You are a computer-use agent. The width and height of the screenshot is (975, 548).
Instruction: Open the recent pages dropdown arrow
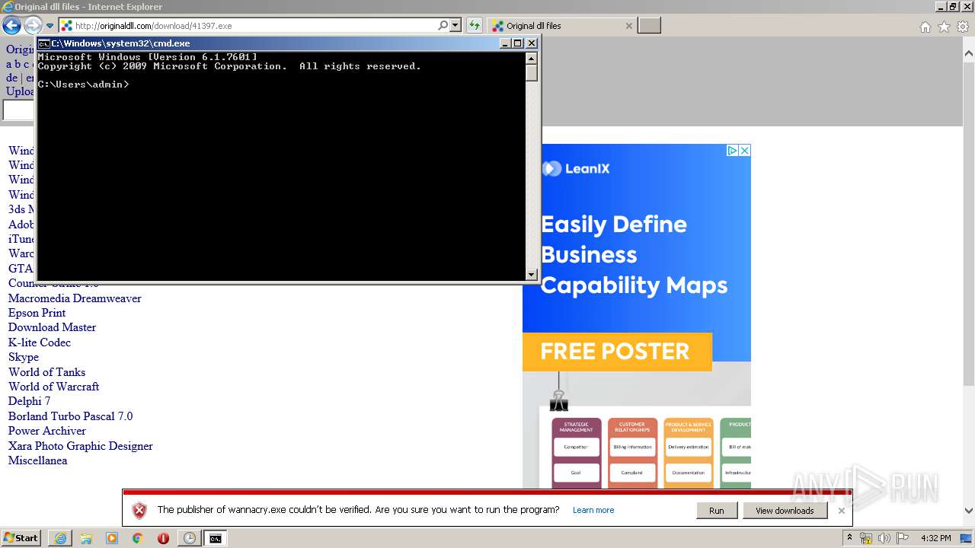(x=50, y=26)
